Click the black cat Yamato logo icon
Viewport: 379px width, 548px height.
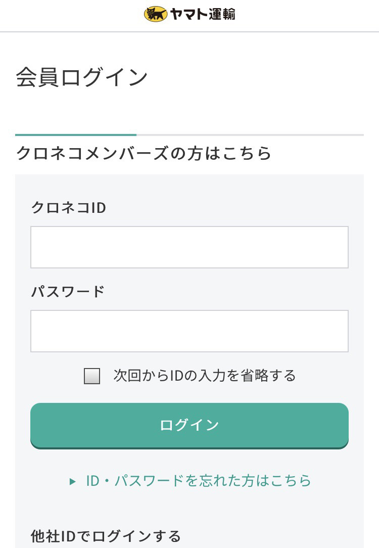[156, 14]
